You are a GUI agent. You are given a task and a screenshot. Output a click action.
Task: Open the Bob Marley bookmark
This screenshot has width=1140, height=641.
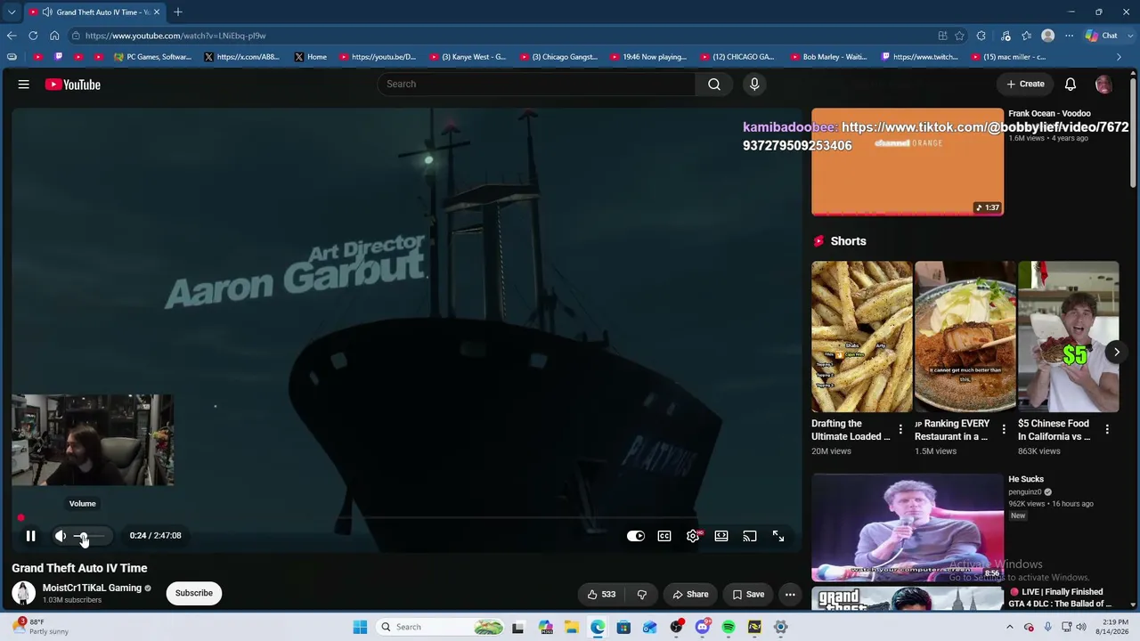coord(828,57)
